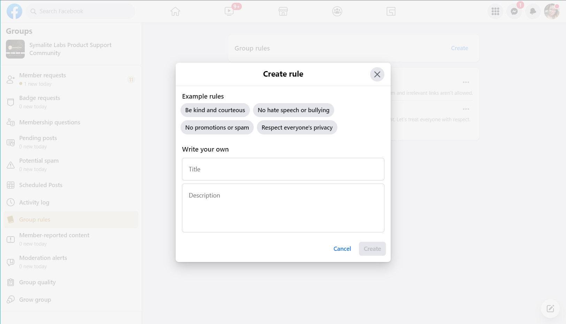This screenshot has height=324, width=566.
Task: Go to the Marketplace
Action: 283,11
